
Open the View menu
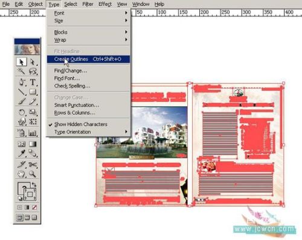tap(122, 4)
